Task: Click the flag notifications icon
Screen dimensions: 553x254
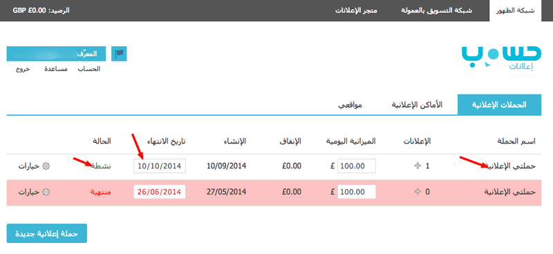Action: 119,54
